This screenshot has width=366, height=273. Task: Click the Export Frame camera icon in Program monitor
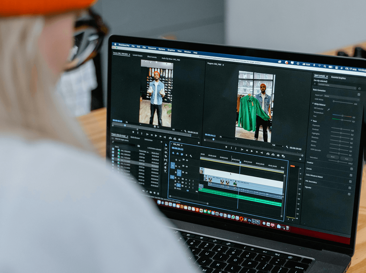[x=278, y=155]
